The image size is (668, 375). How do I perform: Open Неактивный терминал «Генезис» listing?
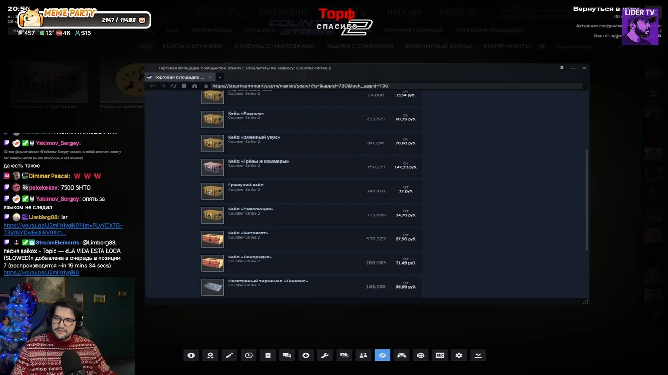(x=311, y=287)
